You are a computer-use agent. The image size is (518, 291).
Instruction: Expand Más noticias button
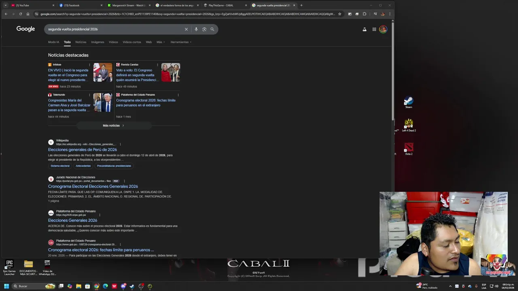click(114, 126)
